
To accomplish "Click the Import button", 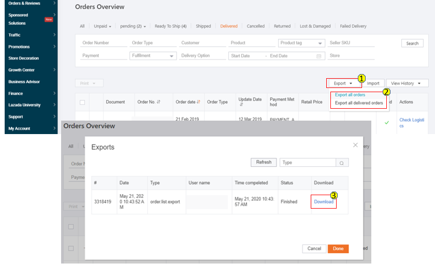I will (373, 83).
